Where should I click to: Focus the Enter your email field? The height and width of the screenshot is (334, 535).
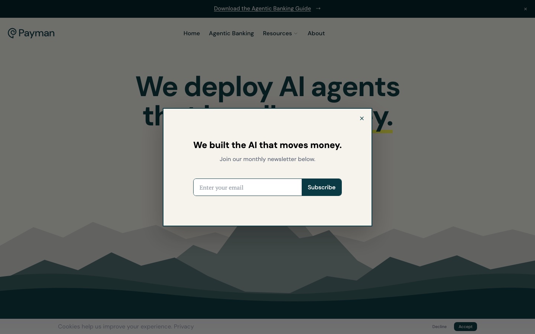pos(247,187)
